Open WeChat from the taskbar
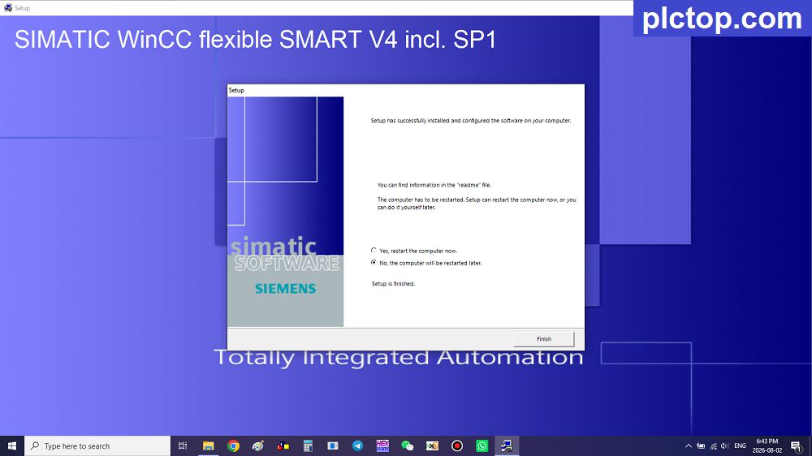812x456 pixels. 407,445
